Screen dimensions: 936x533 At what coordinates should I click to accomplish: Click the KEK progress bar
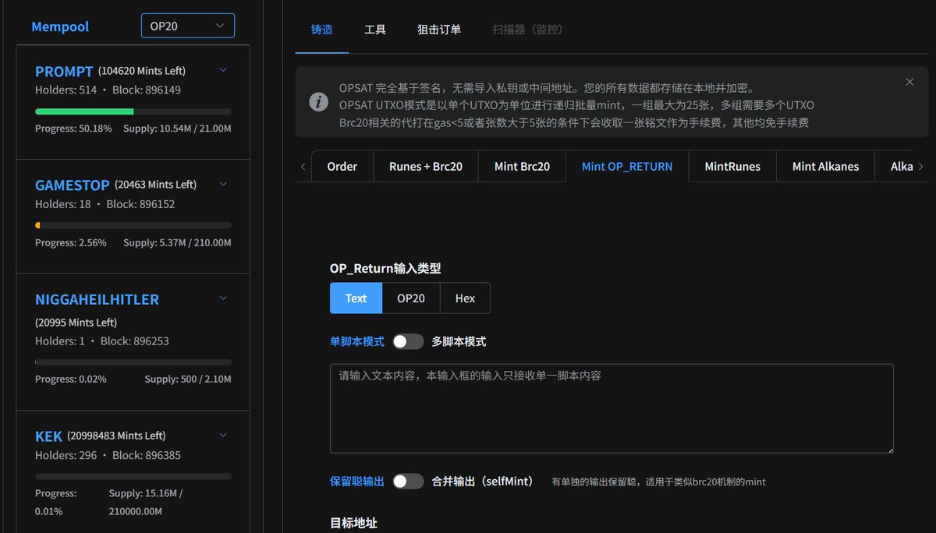[x=133, y=476]
